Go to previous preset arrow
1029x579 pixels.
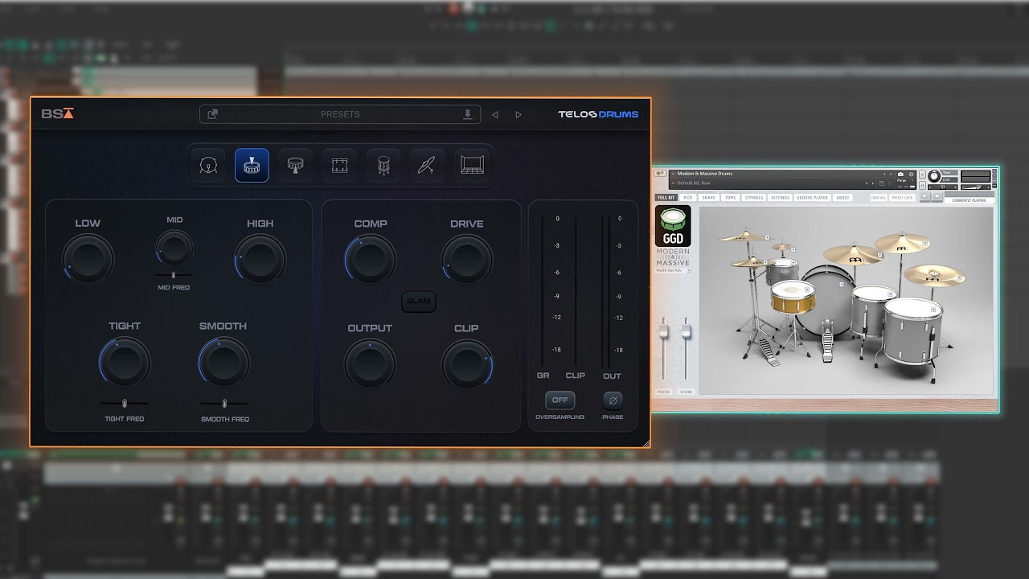[495, 115]
